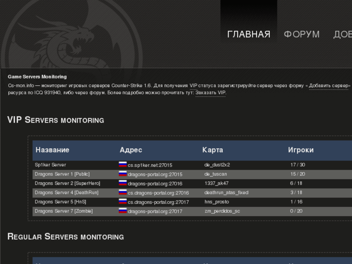
Task: Select Dragons Server 5 [HnS] name
Action: pyautogui.click(x=61, y=202)
